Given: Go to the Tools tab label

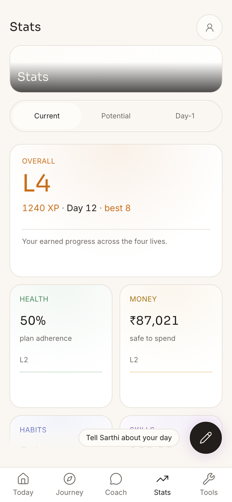Looking at the screenshot, I should [209, 492].
